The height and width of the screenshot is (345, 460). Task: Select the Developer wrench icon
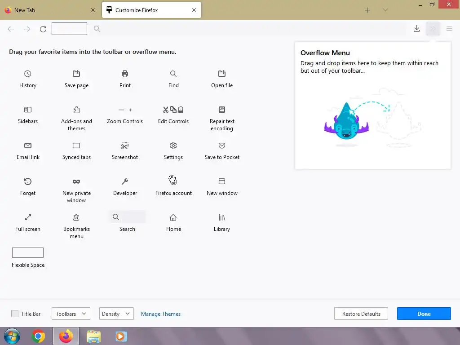coord(125,181)
